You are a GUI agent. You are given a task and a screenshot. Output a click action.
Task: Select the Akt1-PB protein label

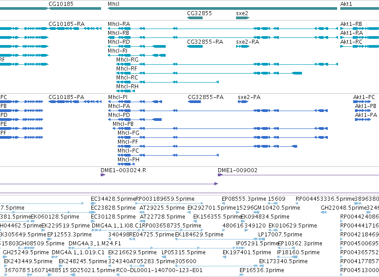[x=366, y=106]
